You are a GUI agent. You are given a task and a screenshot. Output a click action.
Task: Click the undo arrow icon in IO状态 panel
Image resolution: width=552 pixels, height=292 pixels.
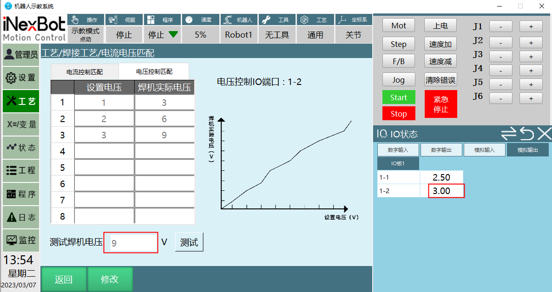click(527, 134)
